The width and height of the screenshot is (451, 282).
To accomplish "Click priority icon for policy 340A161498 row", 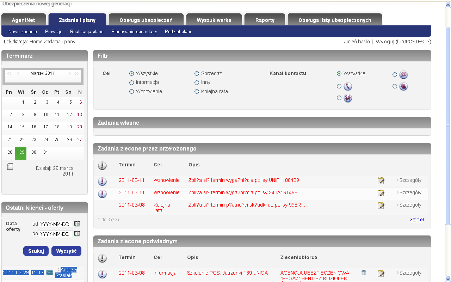I will coord(102,194).
